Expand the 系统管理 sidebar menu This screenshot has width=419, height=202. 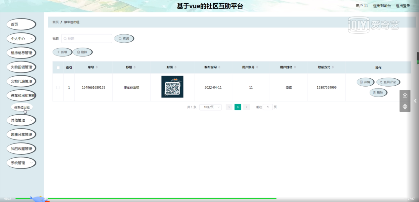click(x=21, y=163)
